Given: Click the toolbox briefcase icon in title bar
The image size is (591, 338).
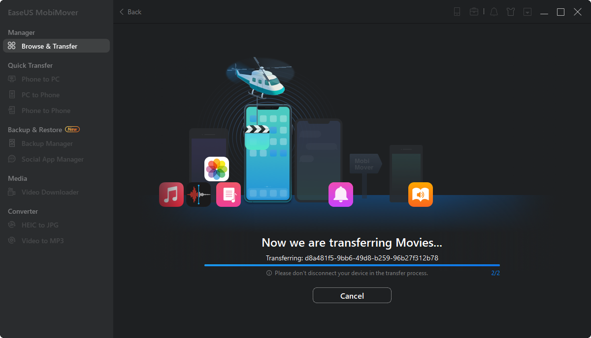Looking at the screenshot, I should 474,12.
